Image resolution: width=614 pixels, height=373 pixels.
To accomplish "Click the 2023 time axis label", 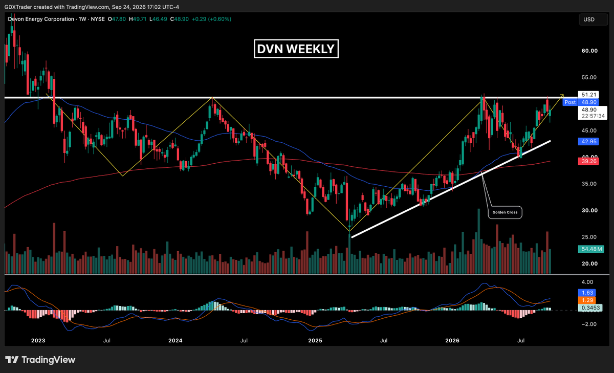I will (38, 340).
